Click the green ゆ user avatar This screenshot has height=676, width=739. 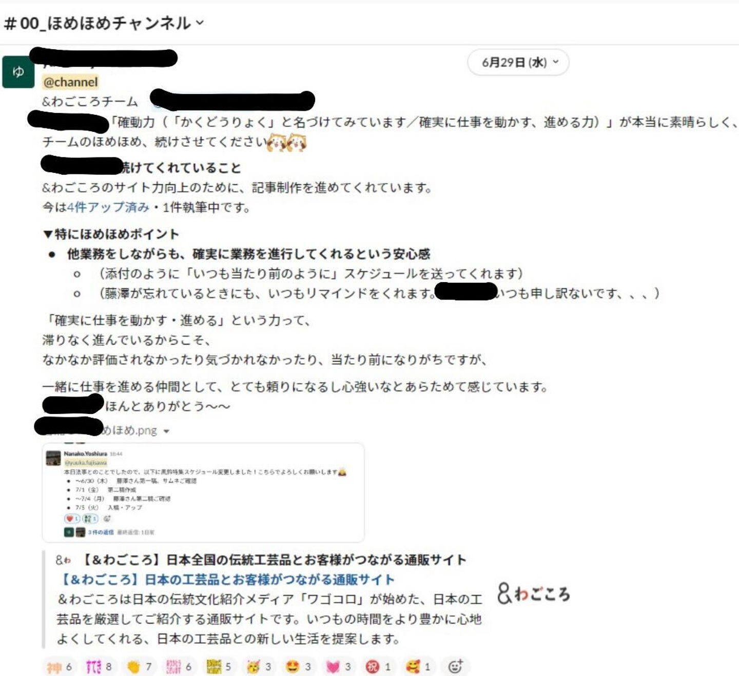tap(18, 72)
